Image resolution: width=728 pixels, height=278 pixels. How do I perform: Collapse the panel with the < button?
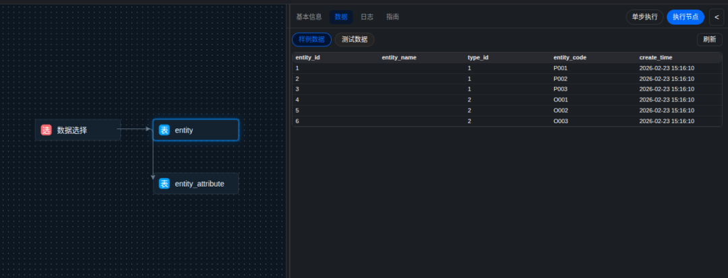(717, 17)
